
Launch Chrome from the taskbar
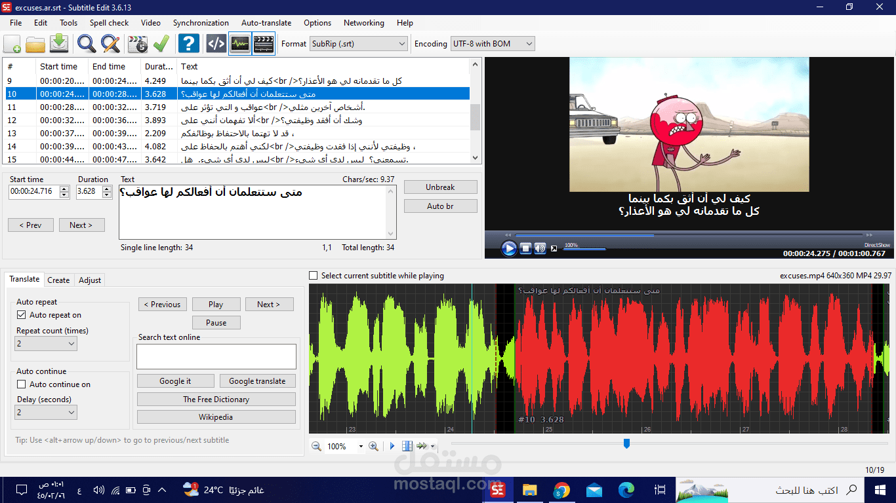[561, 490]
